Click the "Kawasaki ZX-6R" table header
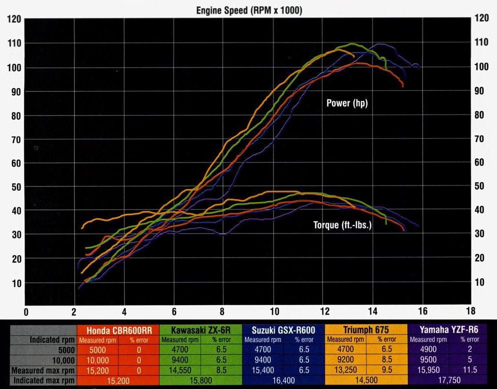Image resolution: width=497 pixels, height=389 pixels. click(200, 330)
